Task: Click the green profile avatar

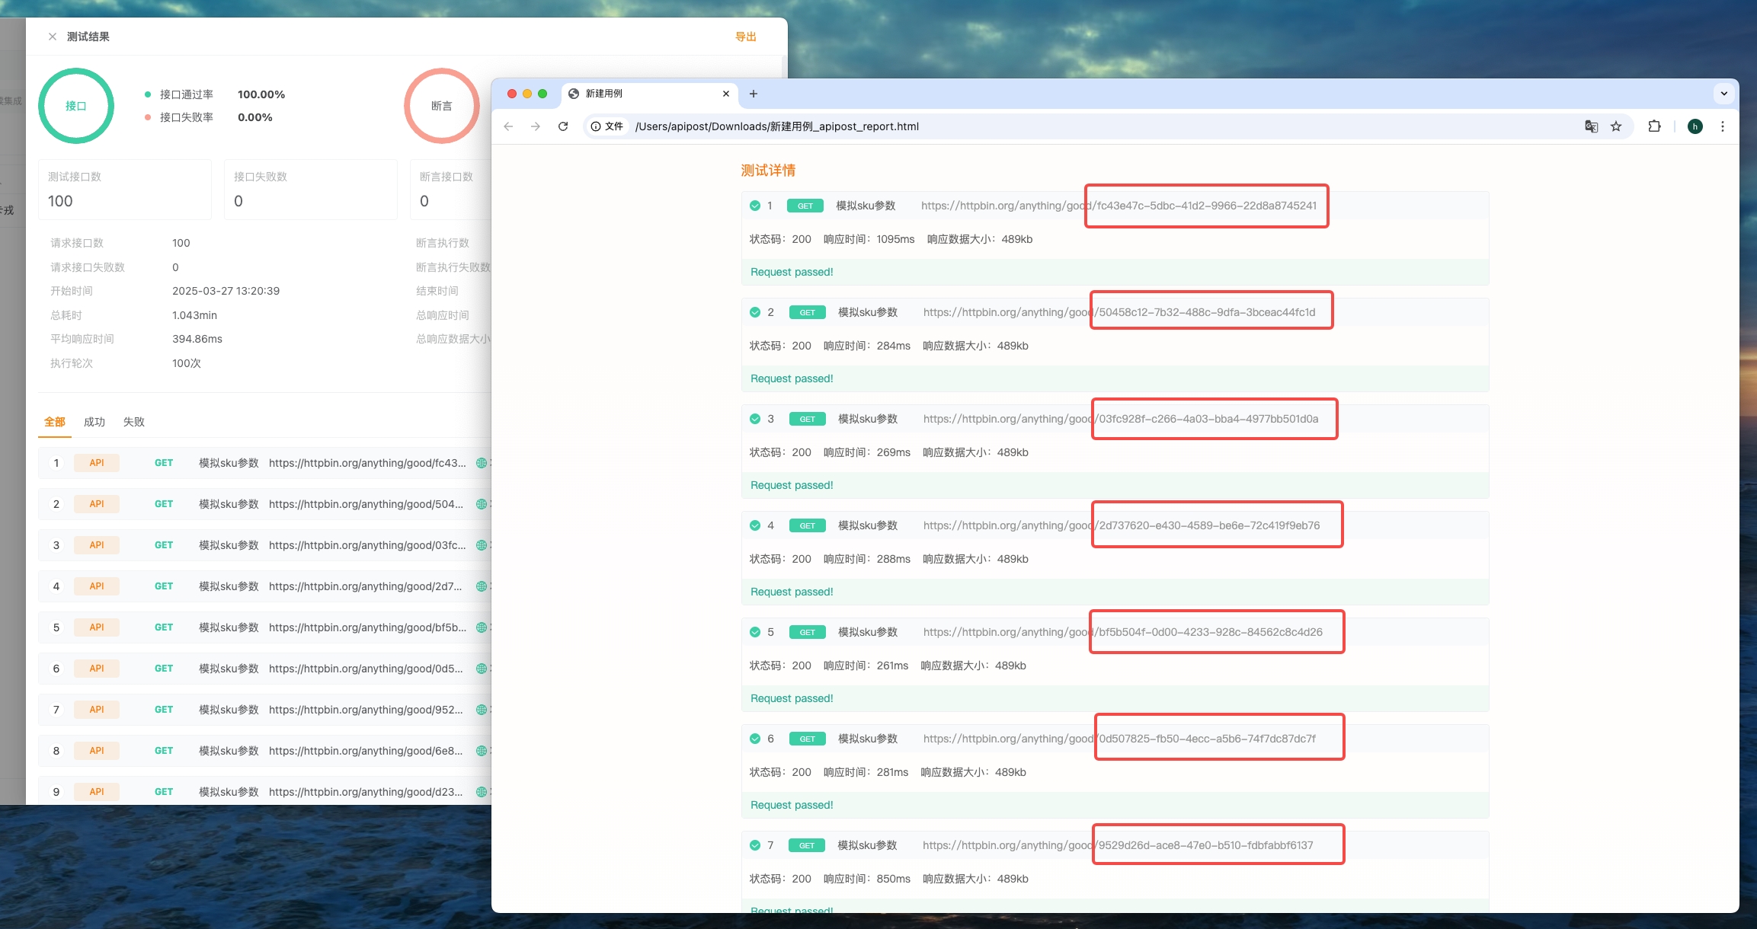Action: 1695,126
